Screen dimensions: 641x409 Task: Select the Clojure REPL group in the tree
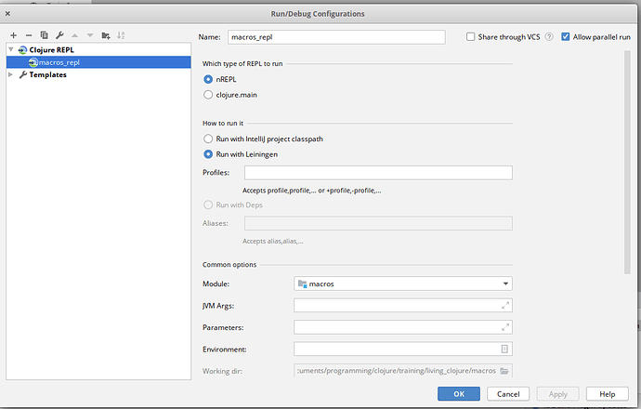(x=51, y=50)
